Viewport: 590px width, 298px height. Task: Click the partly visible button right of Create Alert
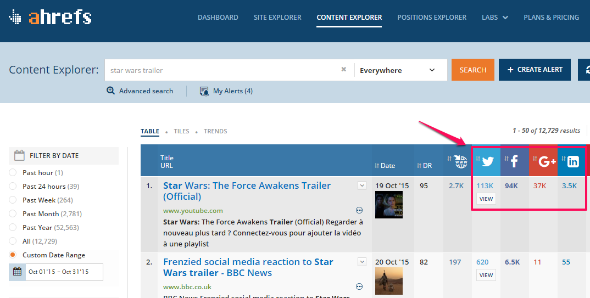pos(583,70)
